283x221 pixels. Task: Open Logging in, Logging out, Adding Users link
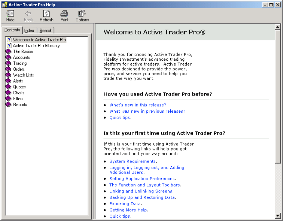point(147,170)
